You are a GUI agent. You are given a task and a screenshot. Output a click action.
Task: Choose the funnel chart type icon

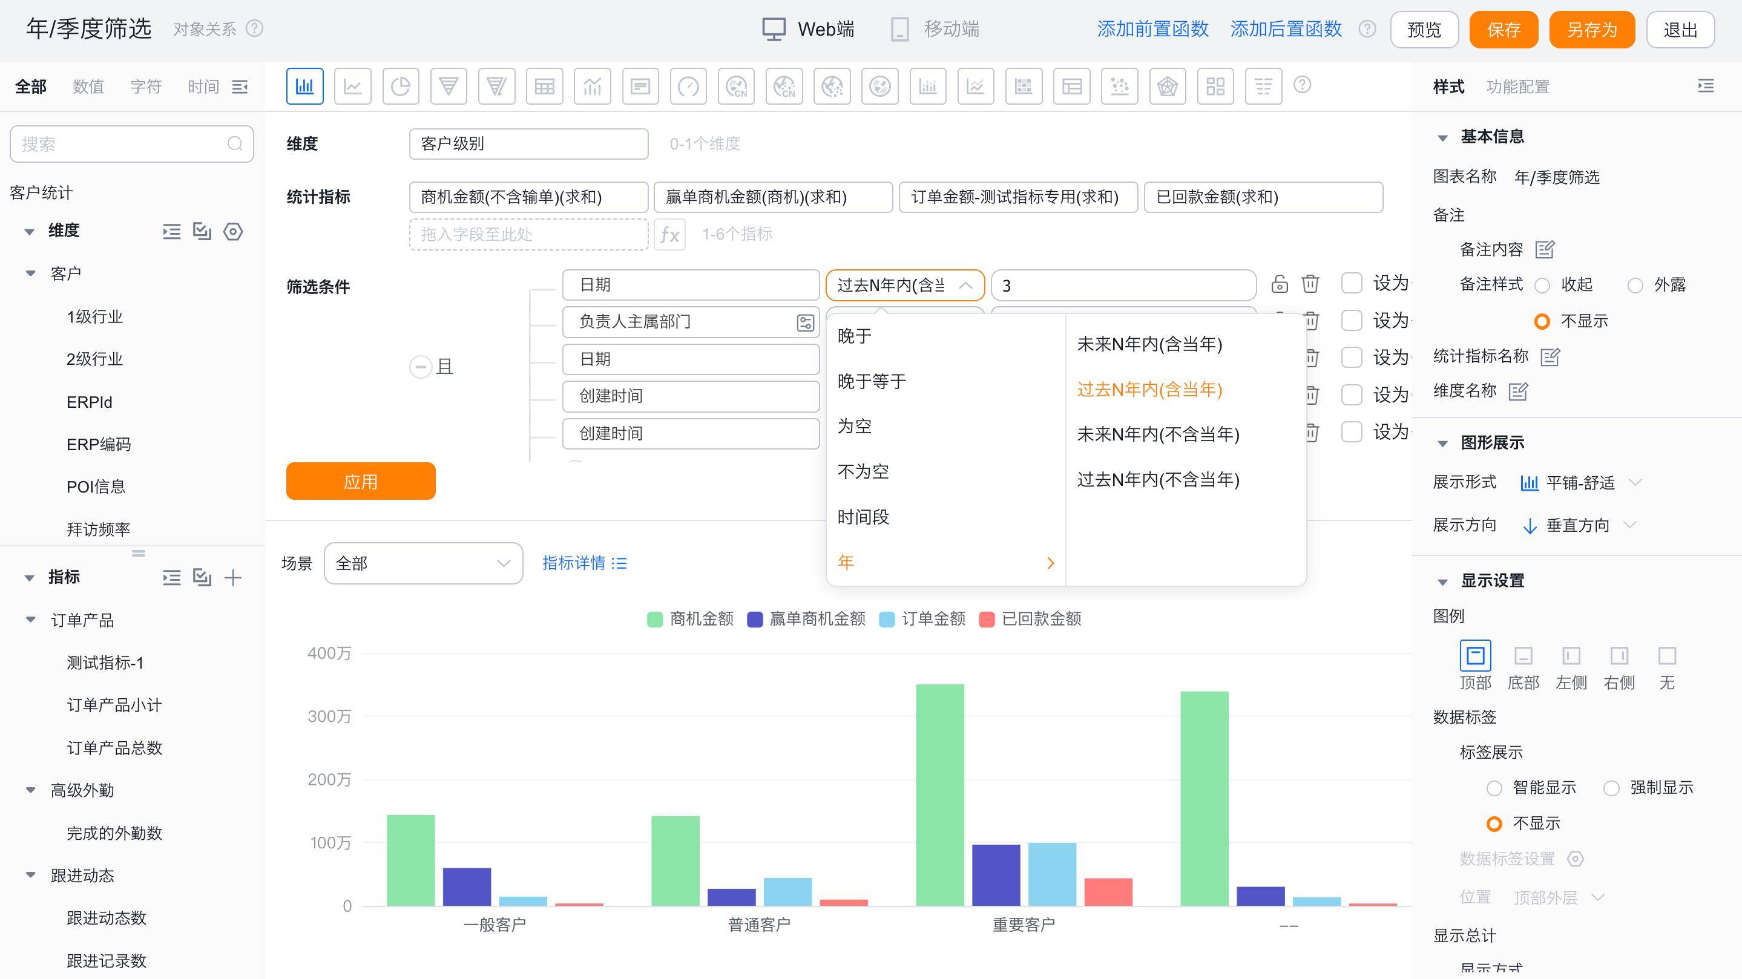coord(449,87)
